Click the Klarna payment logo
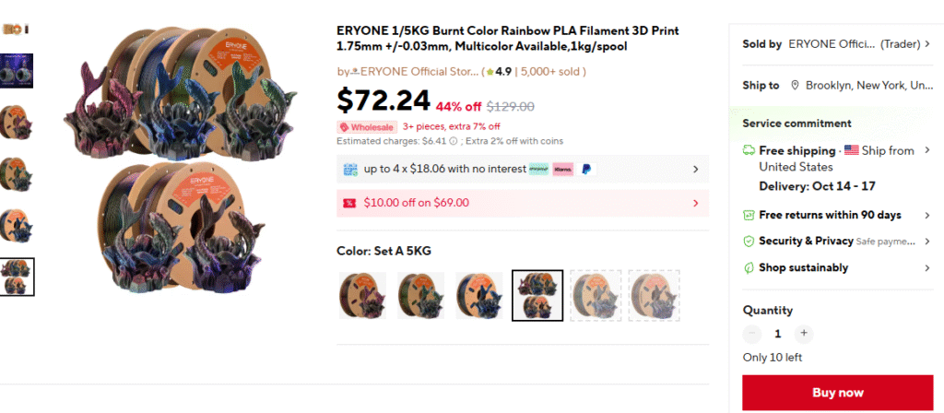This screenshot has width=944, height=413. click(x=562, y=170)
